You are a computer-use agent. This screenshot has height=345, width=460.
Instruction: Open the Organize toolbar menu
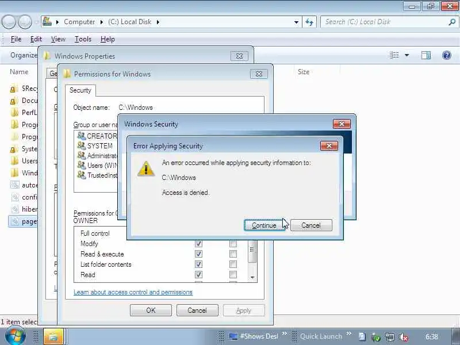point(24,55)
